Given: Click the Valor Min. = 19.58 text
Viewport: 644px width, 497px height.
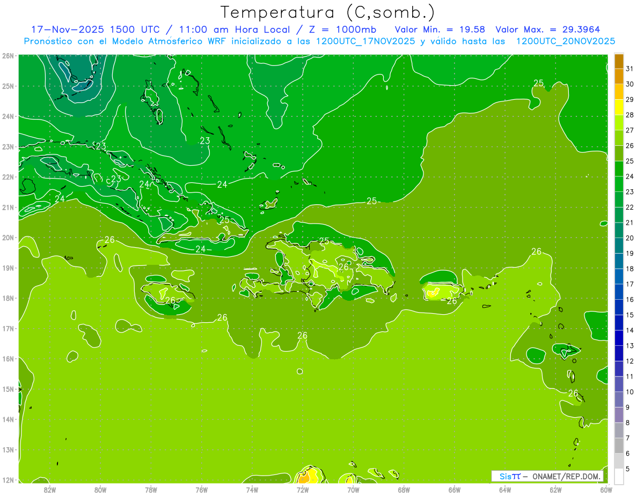Looking at the screenshot, I should pyautogui.click(x=442, y=29).
